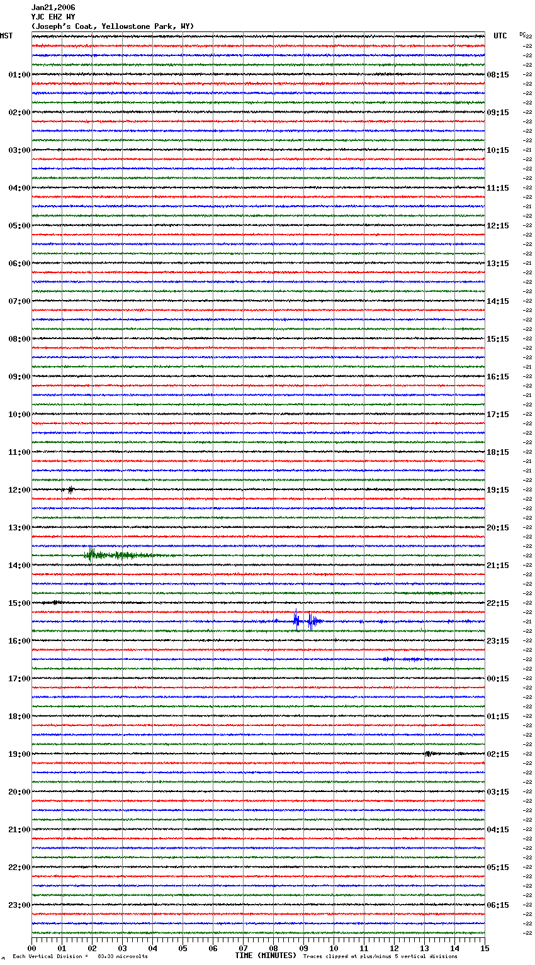
Task: Click the "16:15" UTC time label
Action: (x=498, y=377)
